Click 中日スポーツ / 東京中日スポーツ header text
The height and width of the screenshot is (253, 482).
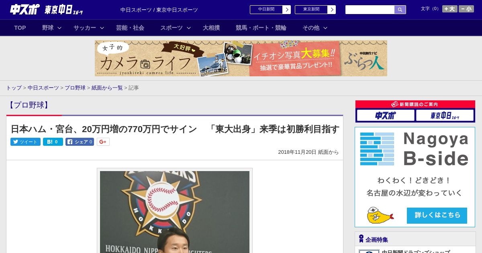click(159, 10)
